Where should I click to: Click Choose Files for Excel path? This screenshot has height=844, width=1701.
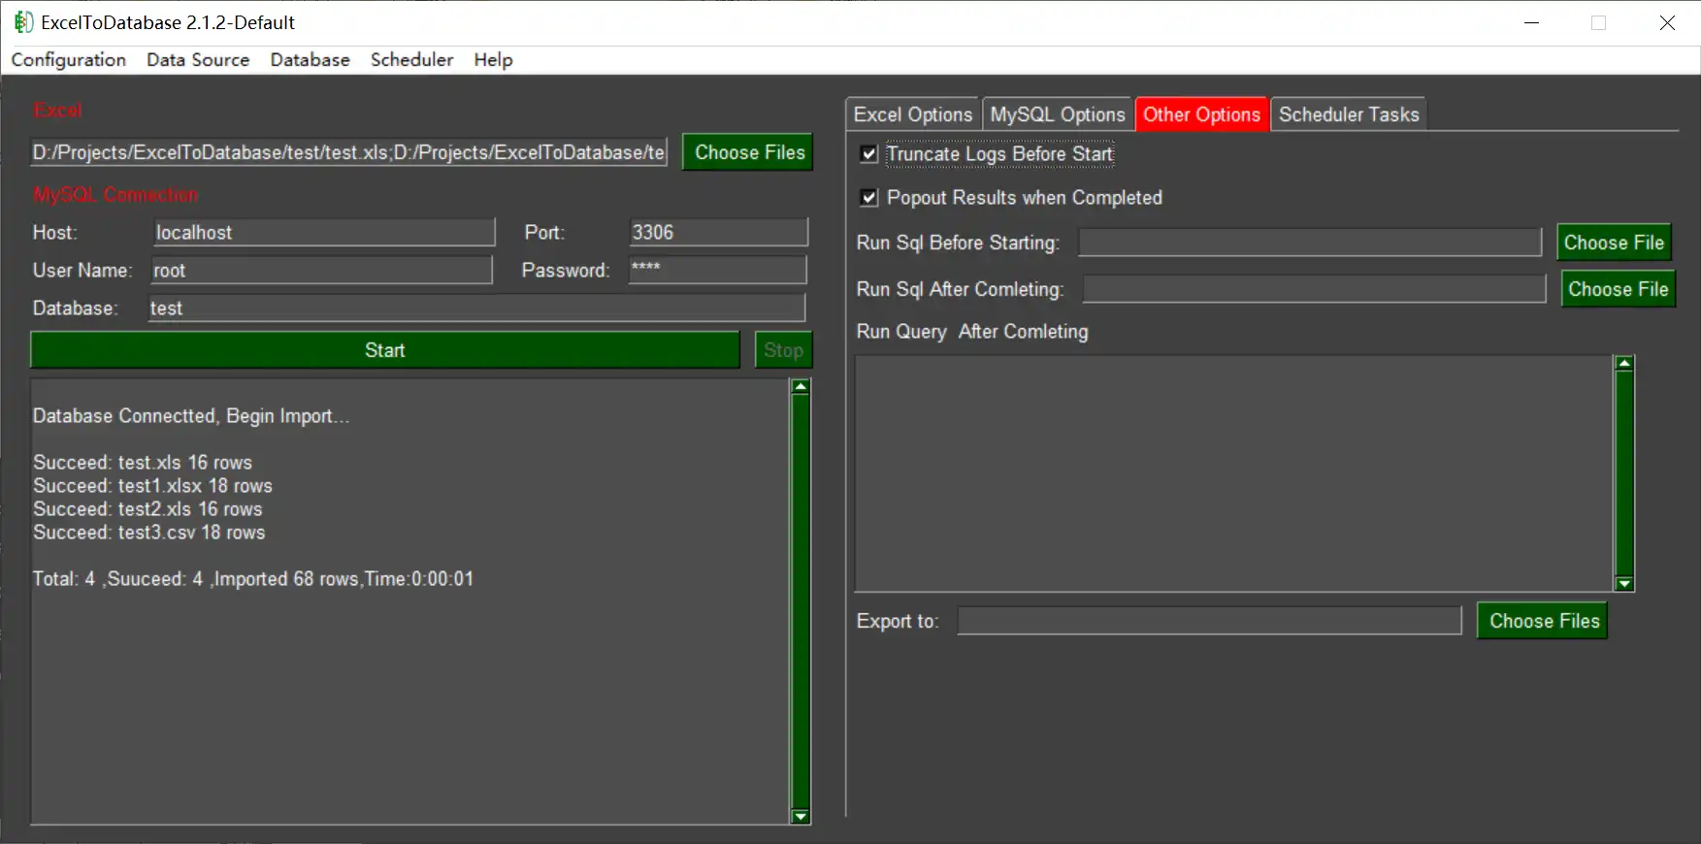[749, 152]
